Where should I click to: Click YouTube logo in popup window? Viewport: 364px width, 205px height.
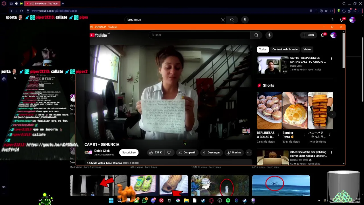coord(98,35)
